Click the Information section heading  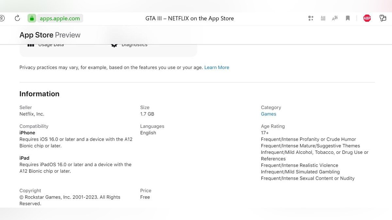tap(40, 94)
